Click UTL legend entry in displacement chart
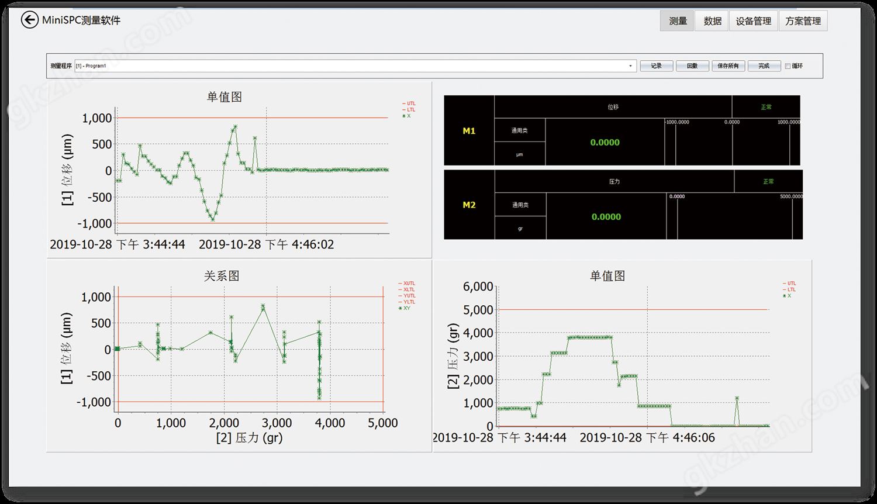This screenshot has height=504, width=877. point(409,103)
